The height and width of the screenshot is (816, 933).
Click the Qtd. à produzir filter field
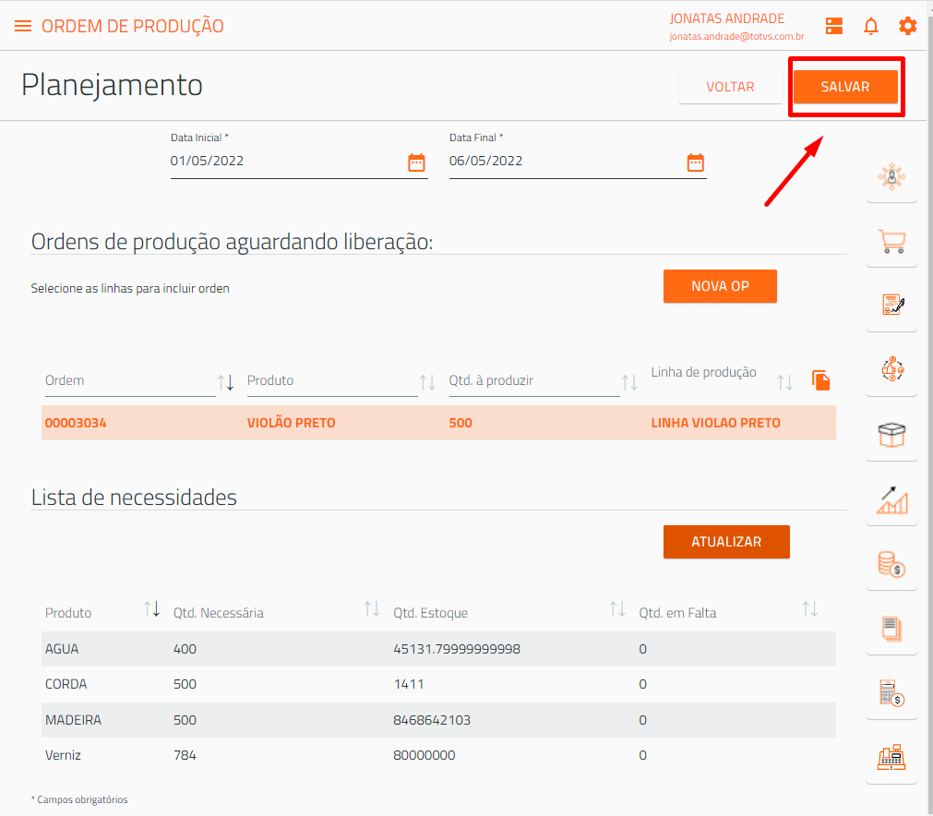(534, 381)
